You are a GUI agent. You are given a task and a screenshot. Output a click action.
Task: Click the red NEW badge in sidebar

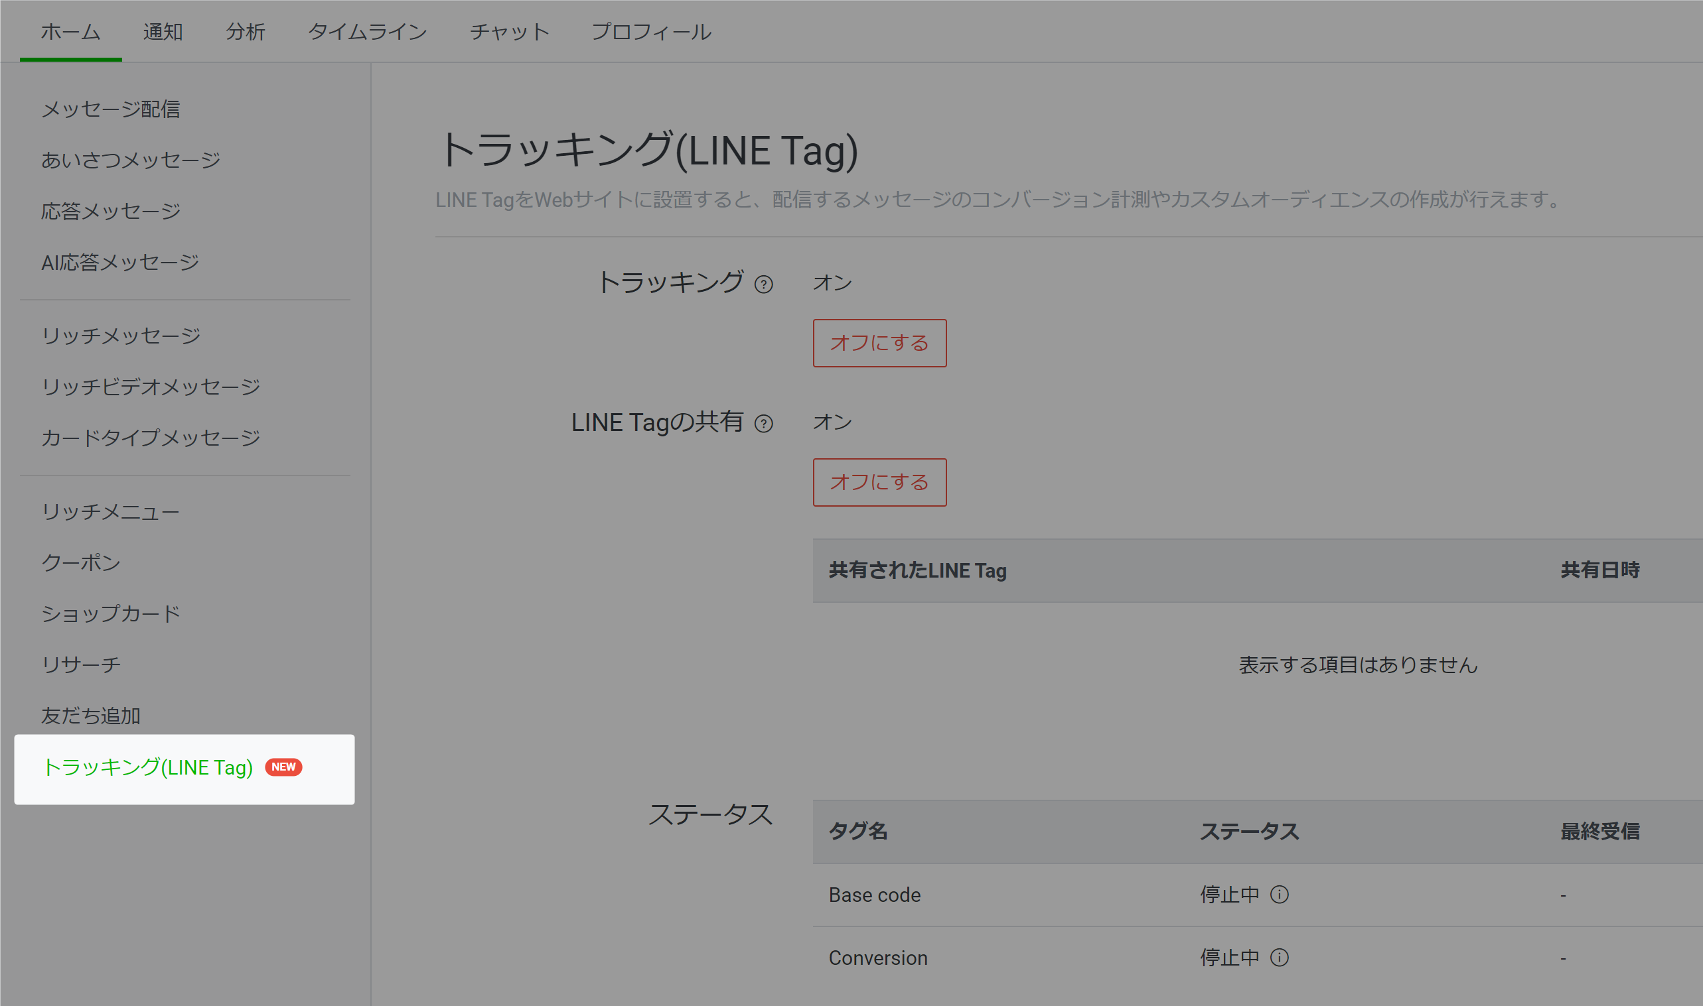coord(283,767)
